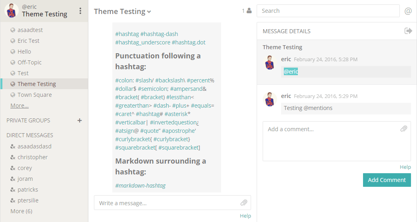The image size is (417, 222).
Task: Click the globe icon beside Town Square
Action: (x=13, y=95)
